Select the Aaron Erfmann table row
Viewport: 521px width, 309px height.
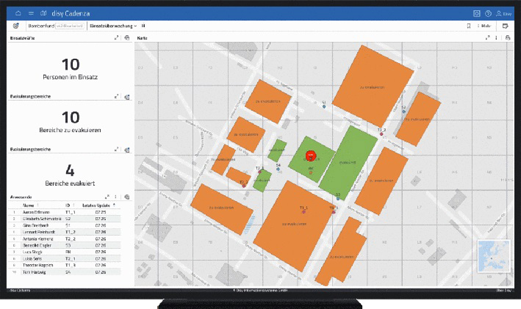(x=64, y=212)
